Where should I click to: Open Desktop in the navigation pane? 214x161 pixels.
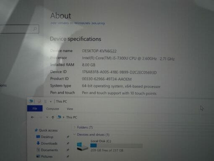[47, 137]
